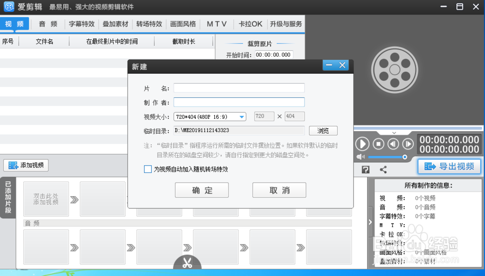Click the play button in preview controls
Image resolution: width=485 pixels, height=276 pixels.
tap(362, 144)
